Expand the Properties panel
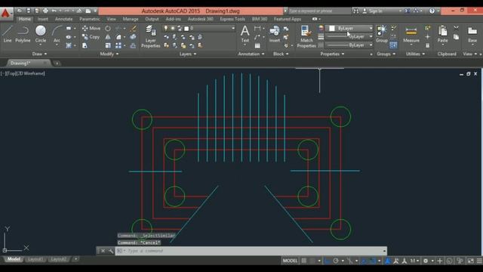483x272 pixels. coord(332,54)
